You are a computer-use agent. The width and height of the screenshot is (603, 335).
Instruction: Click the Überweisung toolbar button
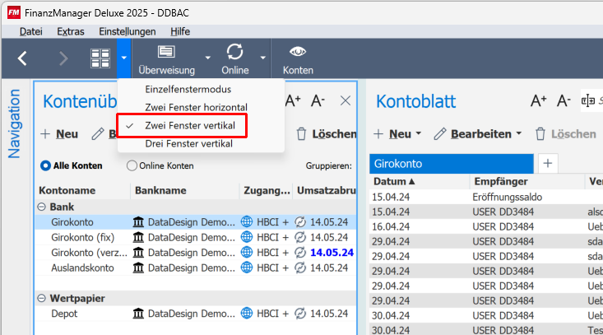(x=166, y=59)
